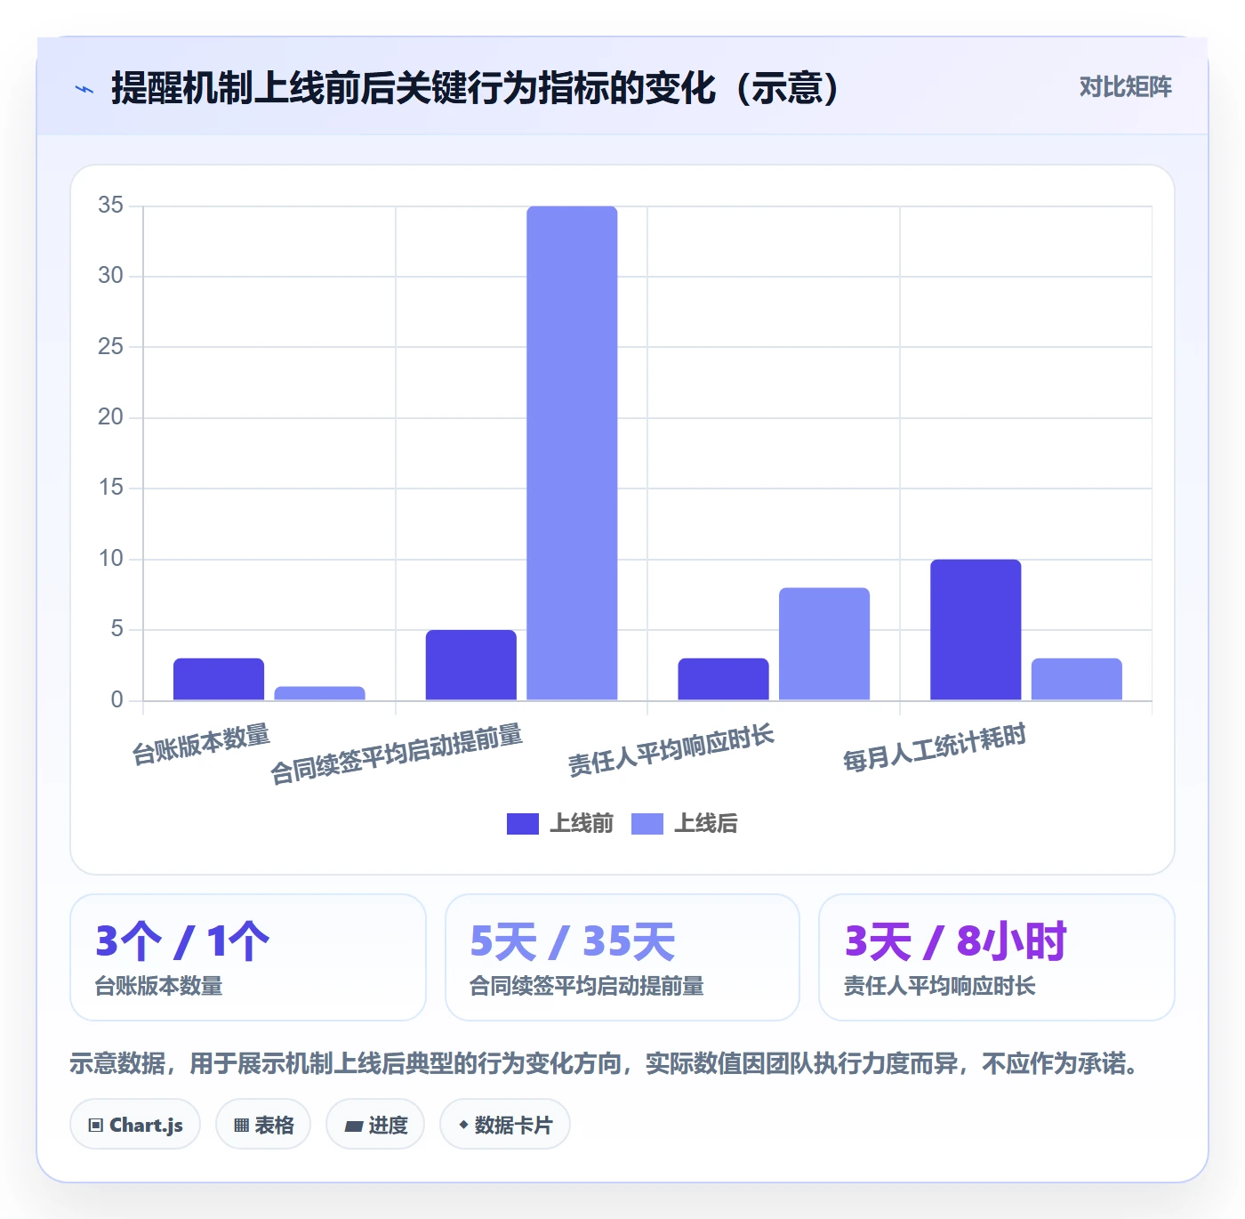This screenshot has width=1245, height=1219.
Task: Click the light 上线后 legend color box
Action: (647, 824)
